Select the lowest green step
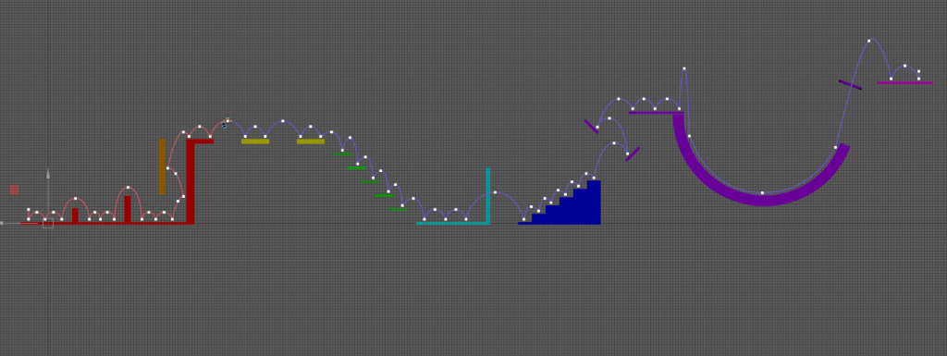The image size is (947, 356). pyautogui.click(x=398, y=209)
